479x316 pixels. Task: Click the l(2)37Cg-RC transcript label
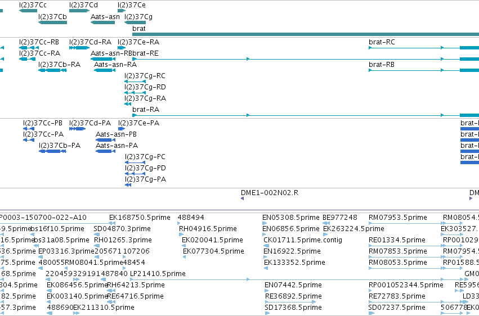coord(145,76)
